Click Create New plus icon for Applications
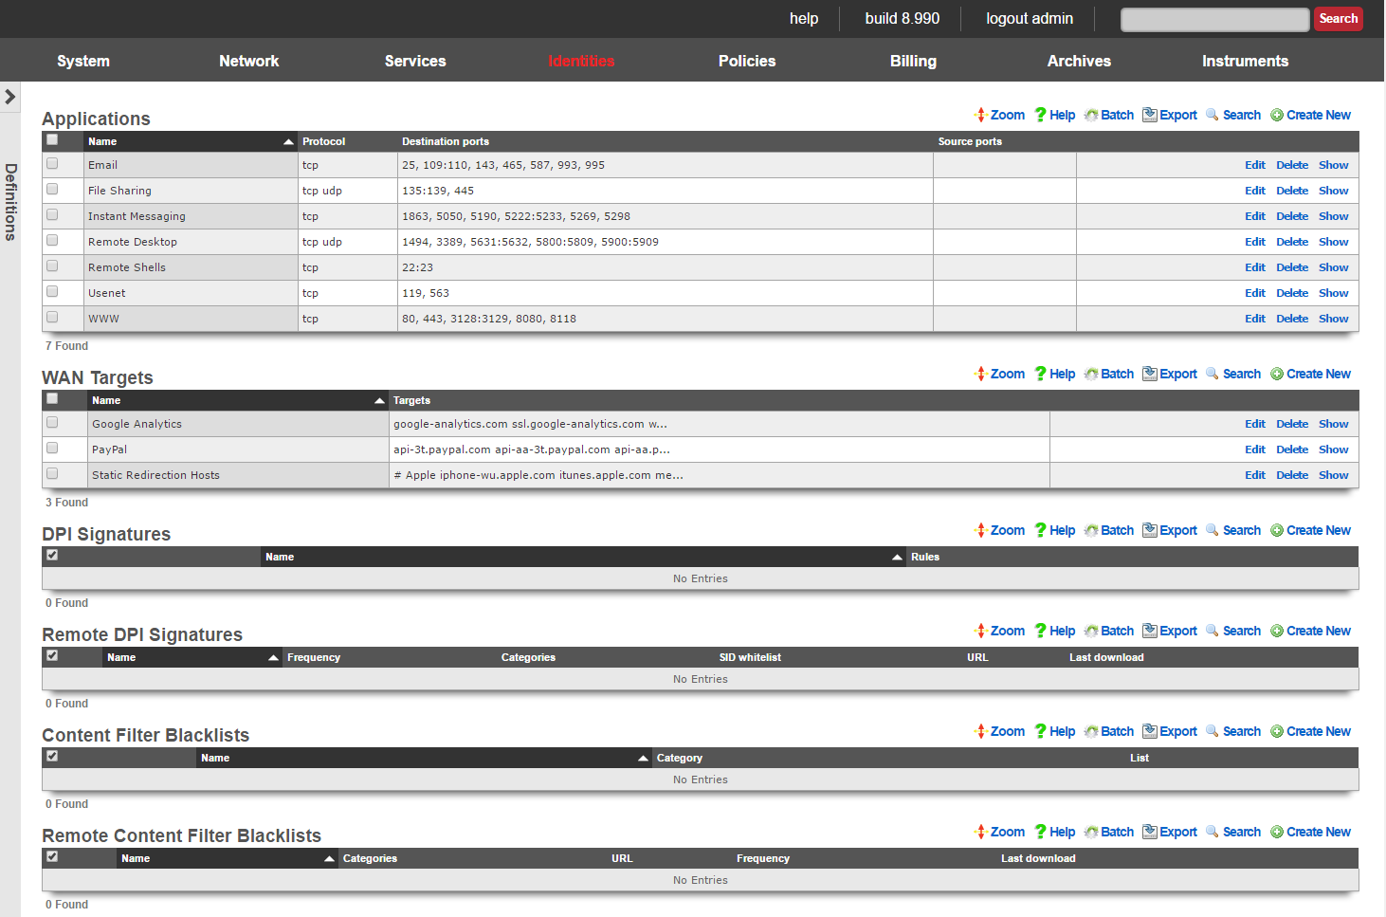 pos(1277,115)
